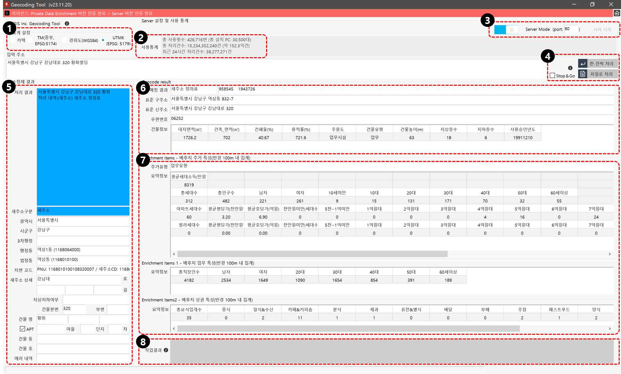Click the 대지면적(㎡) column header
621x374 pixels.
(189, 129)
